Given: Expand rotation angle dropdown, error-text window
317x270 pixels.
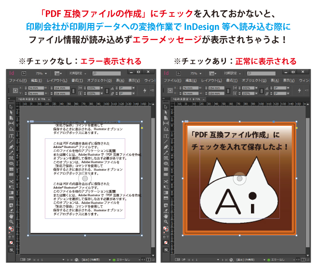Looking at the screenshot, I should (133, 88).
